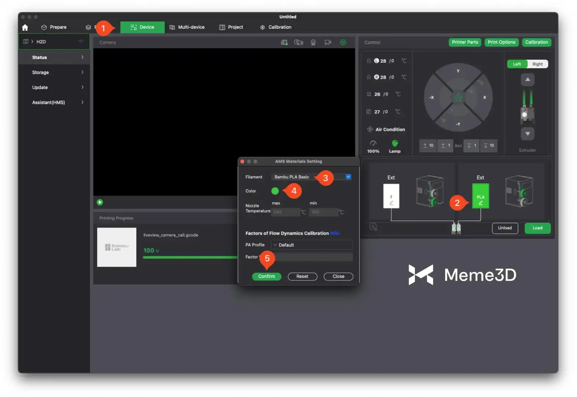Click the Air Condition fan icon
The height and width of the screenshot is (397, 577).
(370, 129)
